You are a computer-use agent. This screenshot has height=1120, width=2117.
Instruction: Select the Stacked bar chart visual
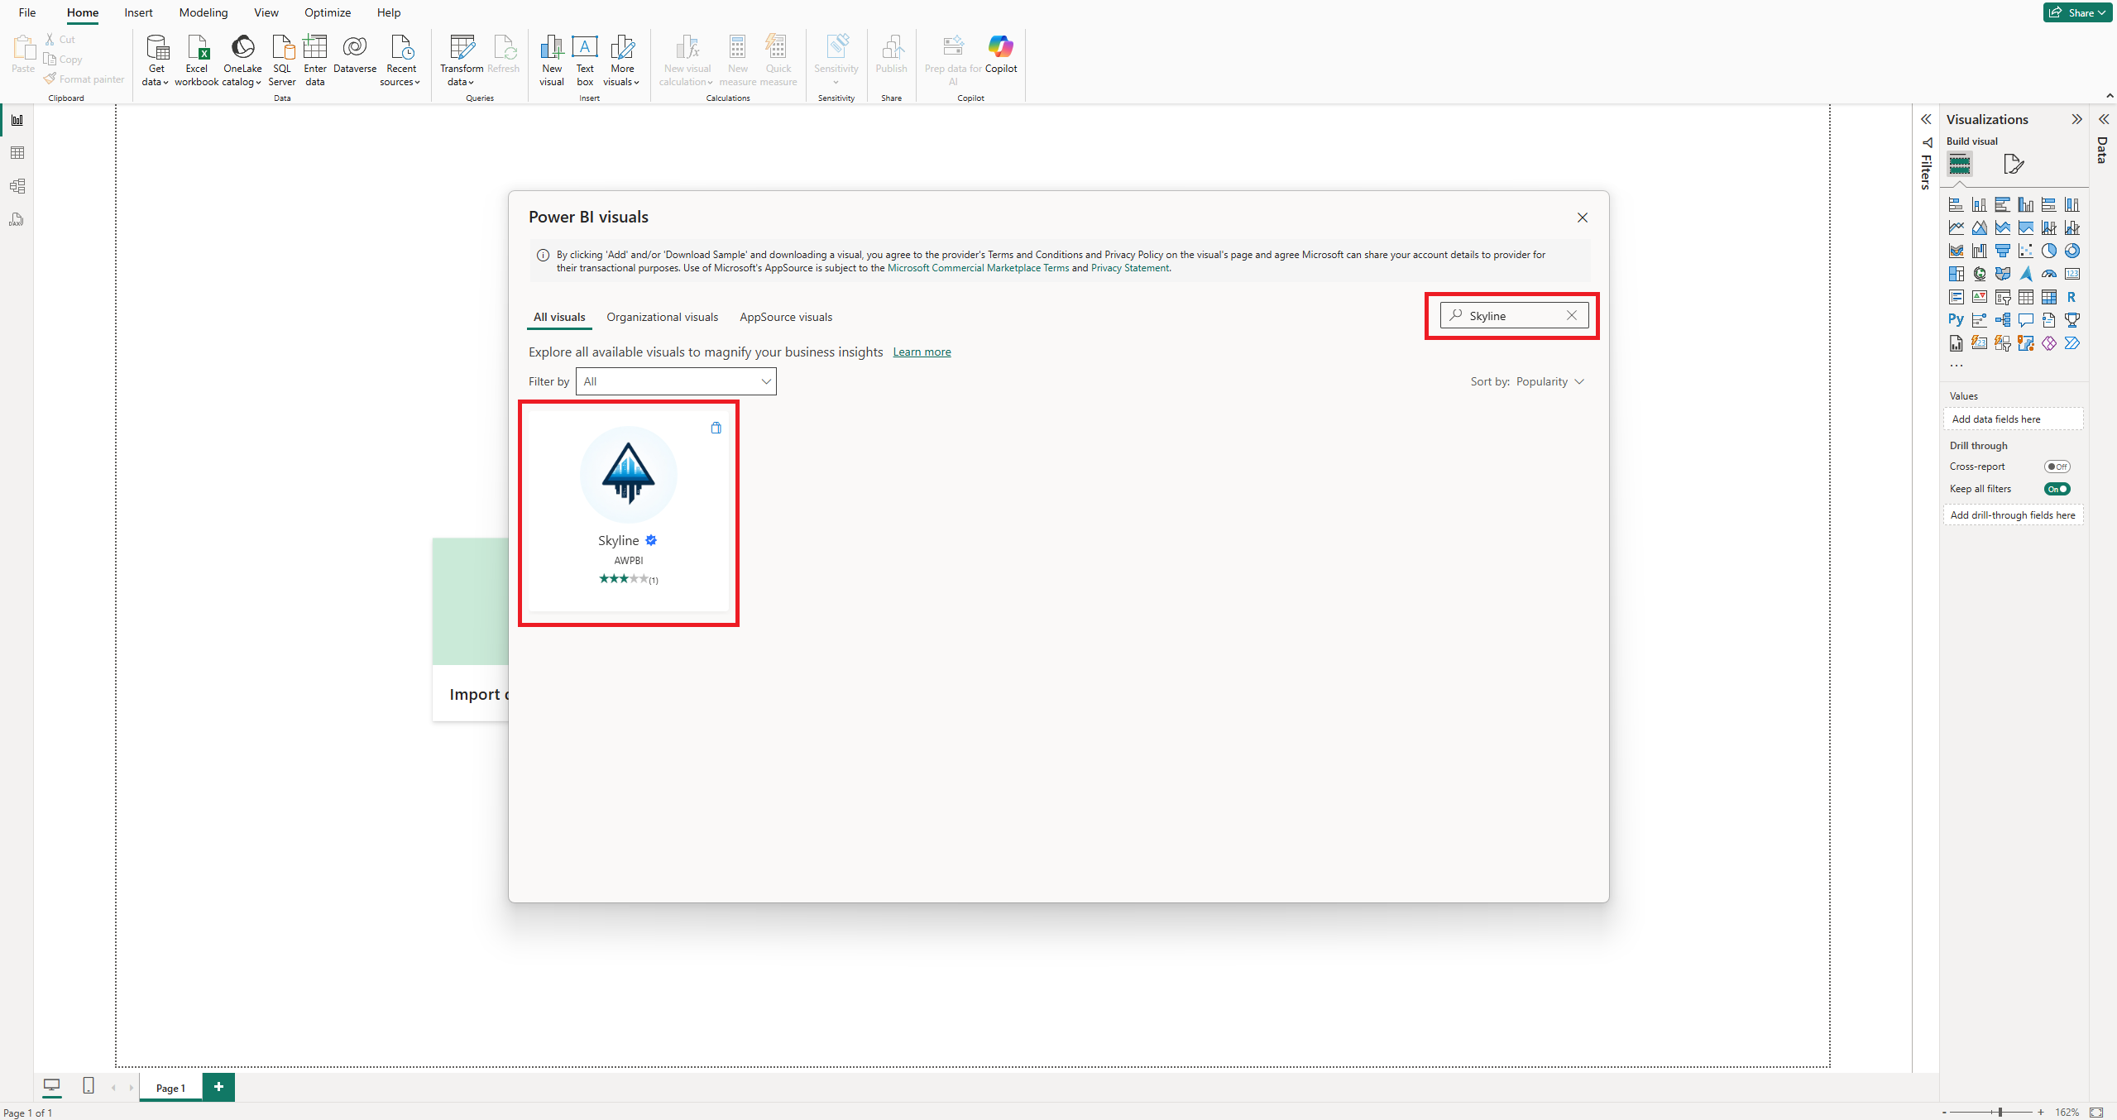tap(1957, 204)
